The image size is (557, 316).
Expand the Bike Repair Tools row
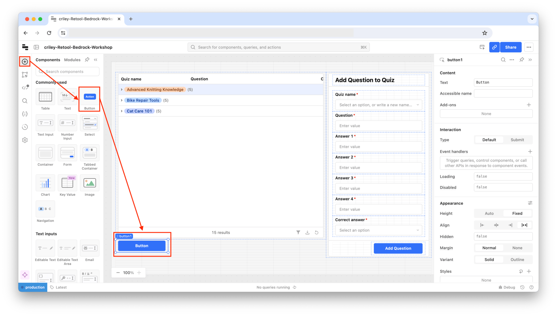[x=122, y=100]
